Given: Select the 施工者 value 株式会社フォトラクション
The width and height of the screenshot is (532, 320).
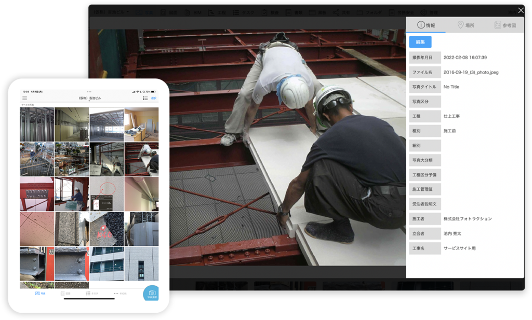Looking at the screenshot, I should click(x=467, y=219).
